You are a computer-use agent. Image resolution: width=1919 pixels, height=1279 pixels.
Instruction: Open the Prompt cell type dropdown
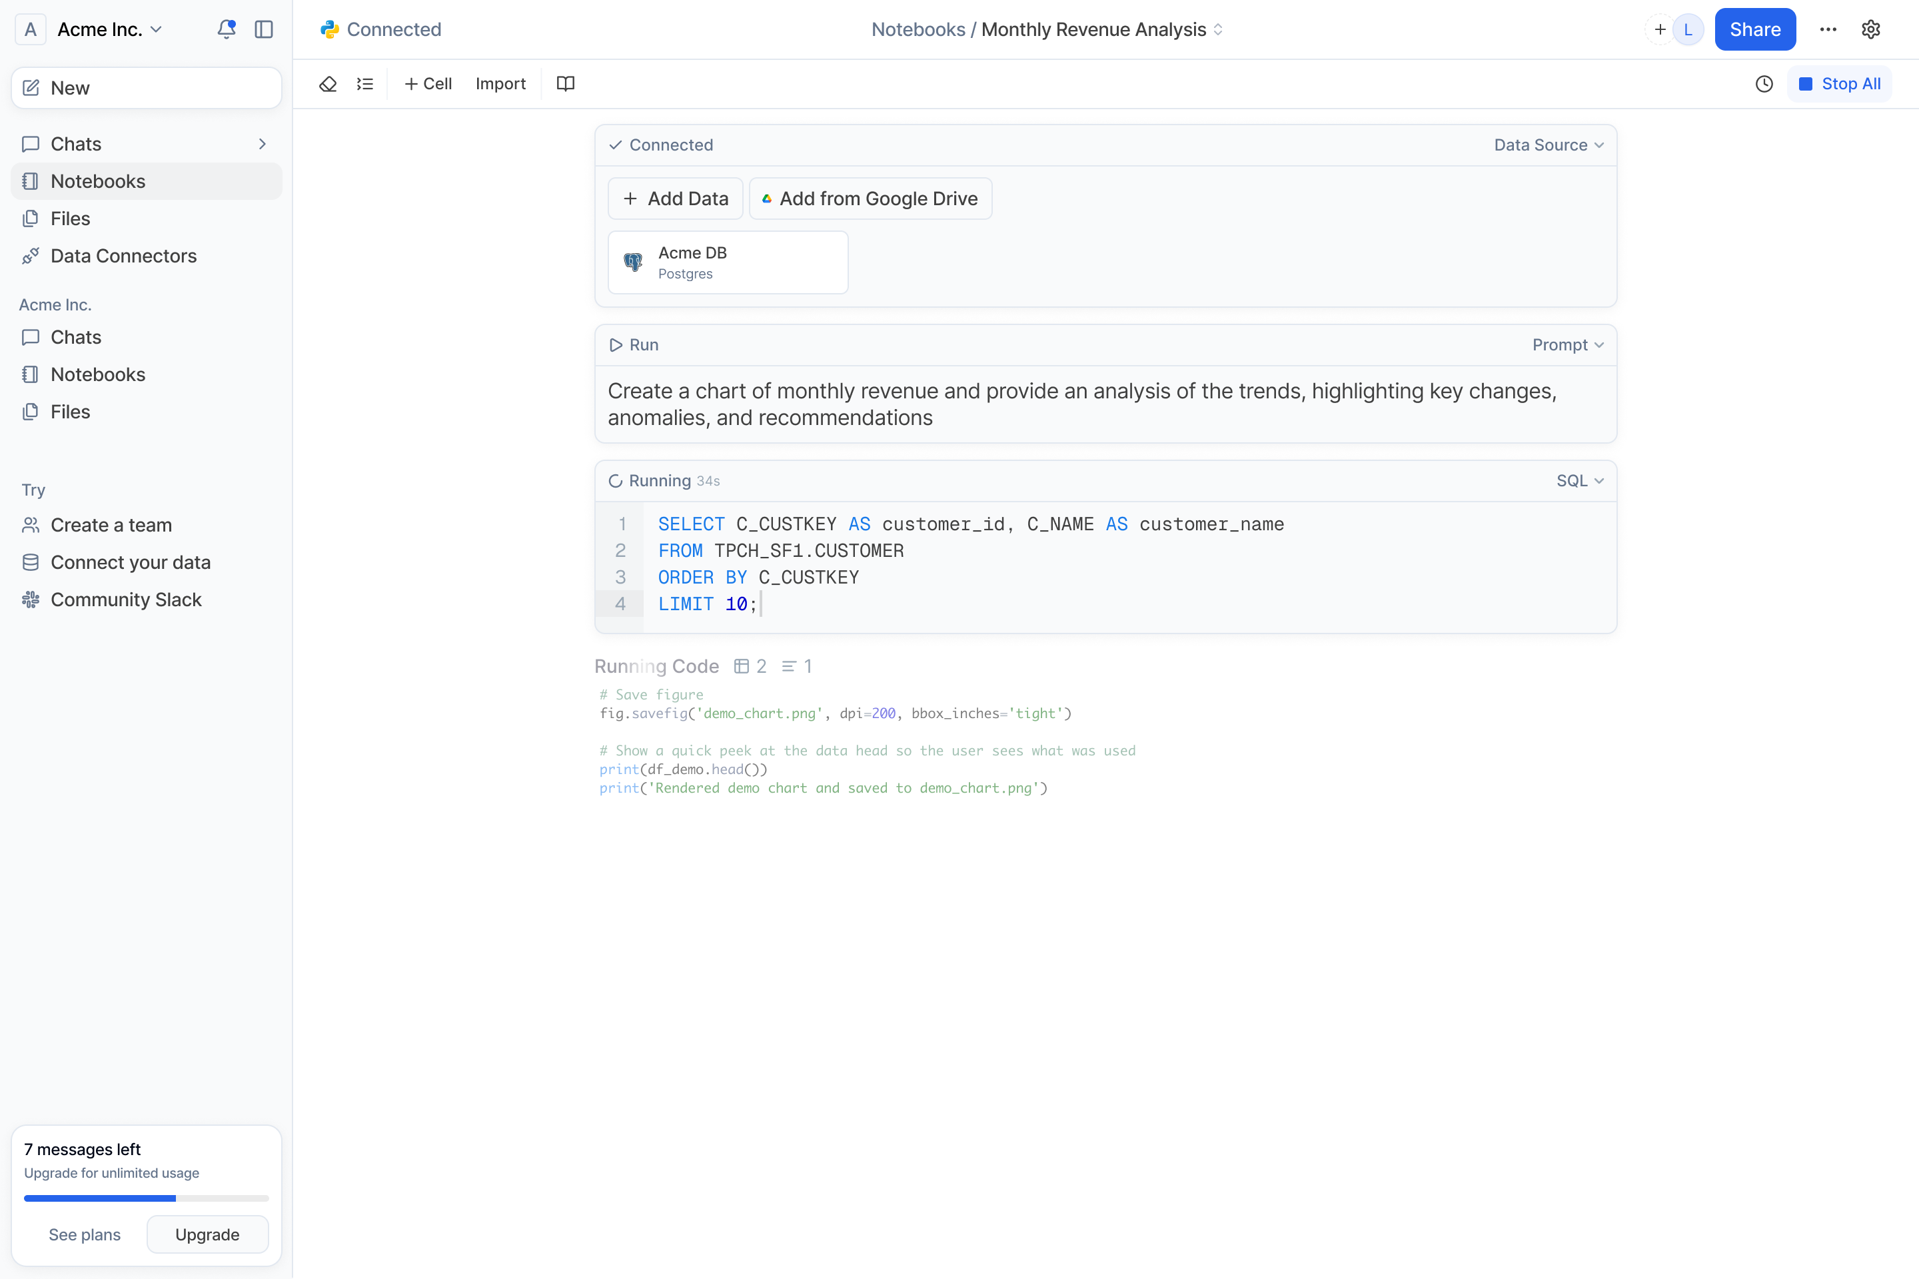point(1567,345)
